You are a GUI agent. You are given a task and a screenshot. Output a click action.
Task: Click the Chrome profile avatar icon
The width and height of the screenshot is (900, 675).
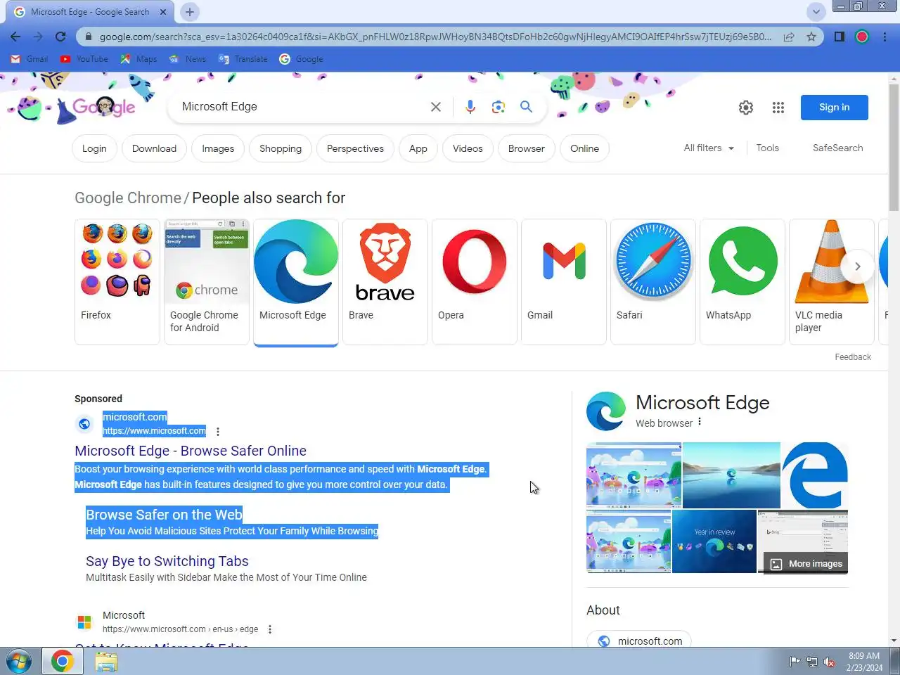point(862,37)
